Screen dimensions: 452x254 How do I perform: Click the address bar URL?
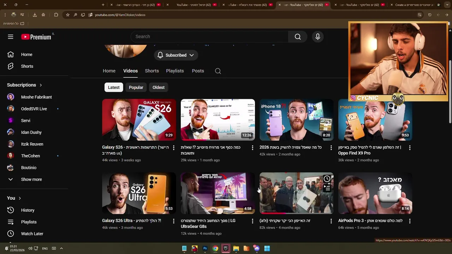pyautogui.click(x=120, y=15)
